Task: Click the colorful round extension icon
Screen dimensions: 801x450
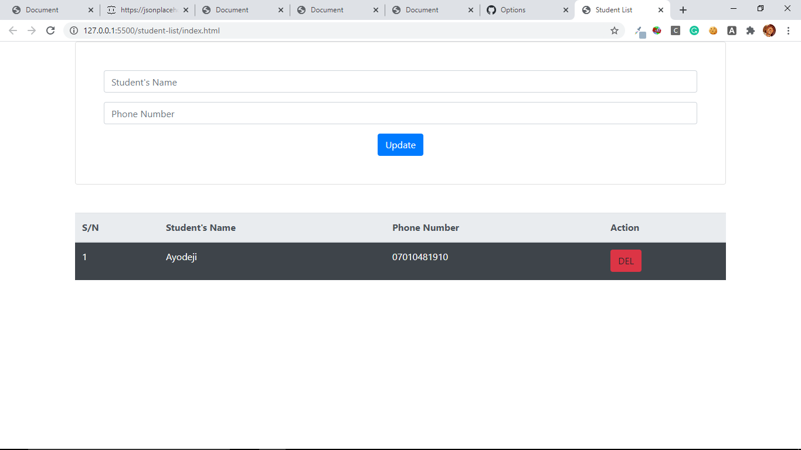Action: 657,30
